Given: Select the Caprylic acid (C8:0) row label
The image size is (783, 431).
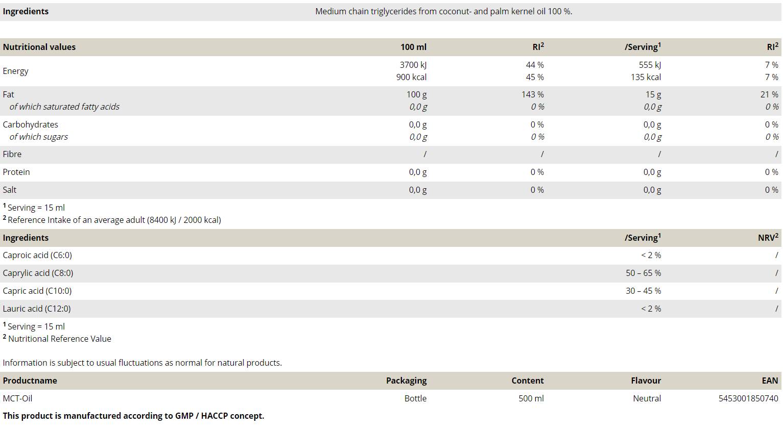Looking at the screenshot, I should pos(38,273).
